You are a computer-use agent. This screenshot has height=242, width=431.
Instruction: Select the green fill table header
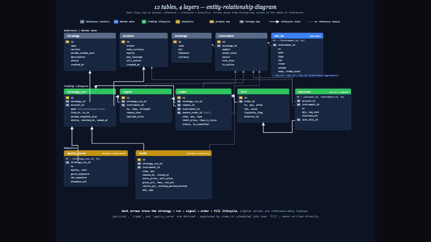[264, 91]
